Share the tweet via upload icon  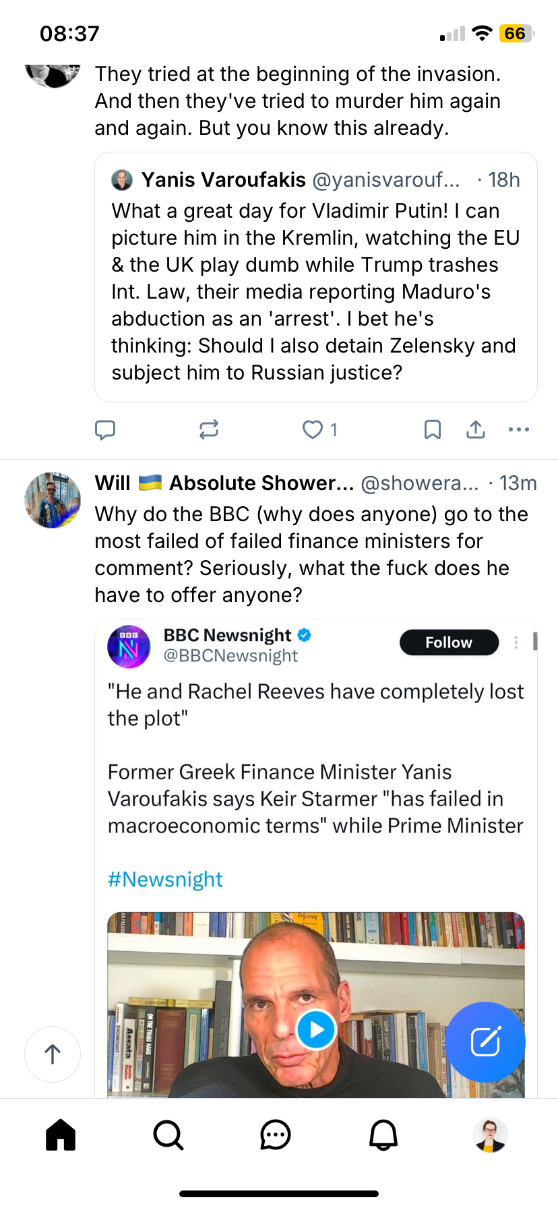point(476,429)
